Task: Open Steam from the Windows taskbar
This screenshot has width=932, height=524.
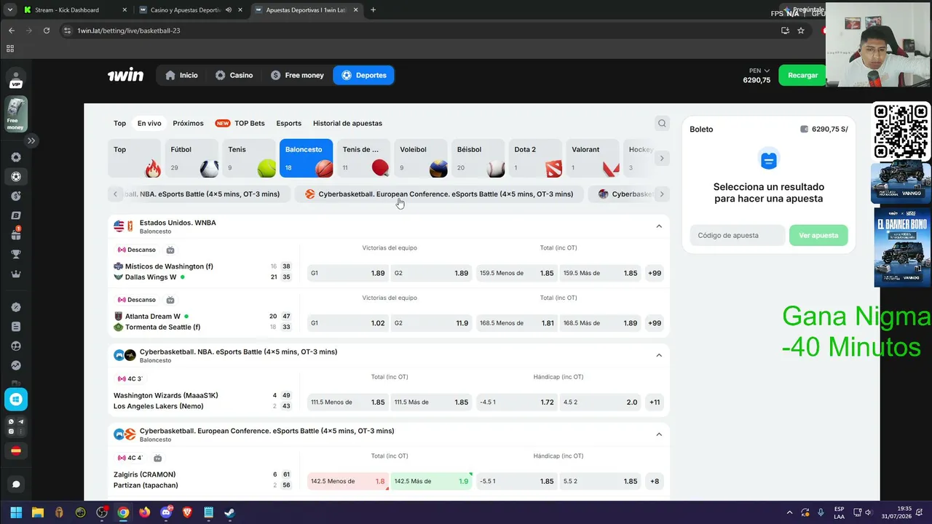Action: point(229,512)
